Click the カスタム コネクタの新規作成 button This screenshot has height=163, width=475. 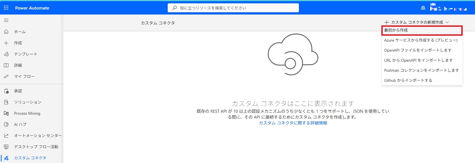click(417, 22)
